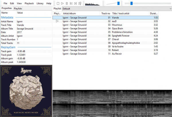172x117 pixels.
Task: Select track 05 Problème d'émotion
Action: [105, 32]
